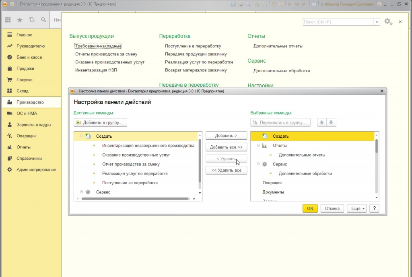Click the gear icon of Сервис in selected commands
This screenshot has width=412, height=277.
[x=265, y=164]
